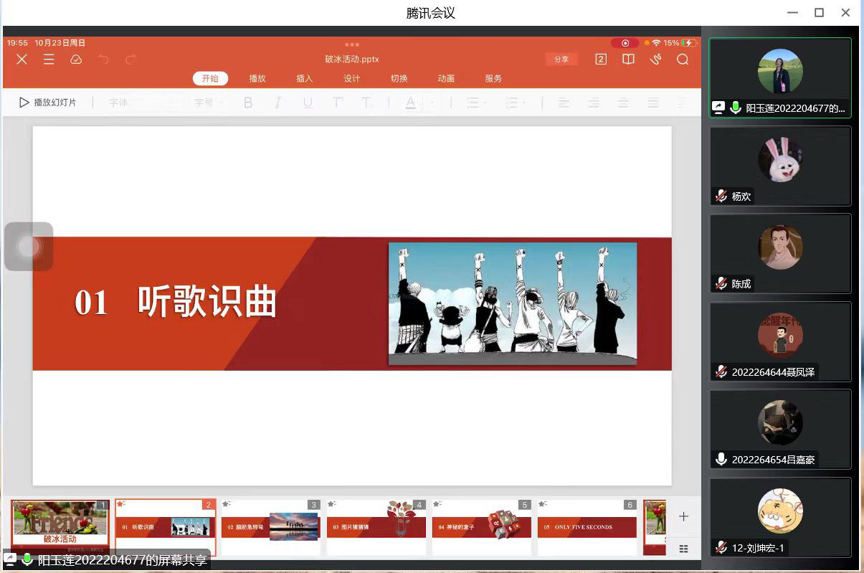Select the anime crew image on slide
Viewport: 864px width, 573px height.
point(513,304)
